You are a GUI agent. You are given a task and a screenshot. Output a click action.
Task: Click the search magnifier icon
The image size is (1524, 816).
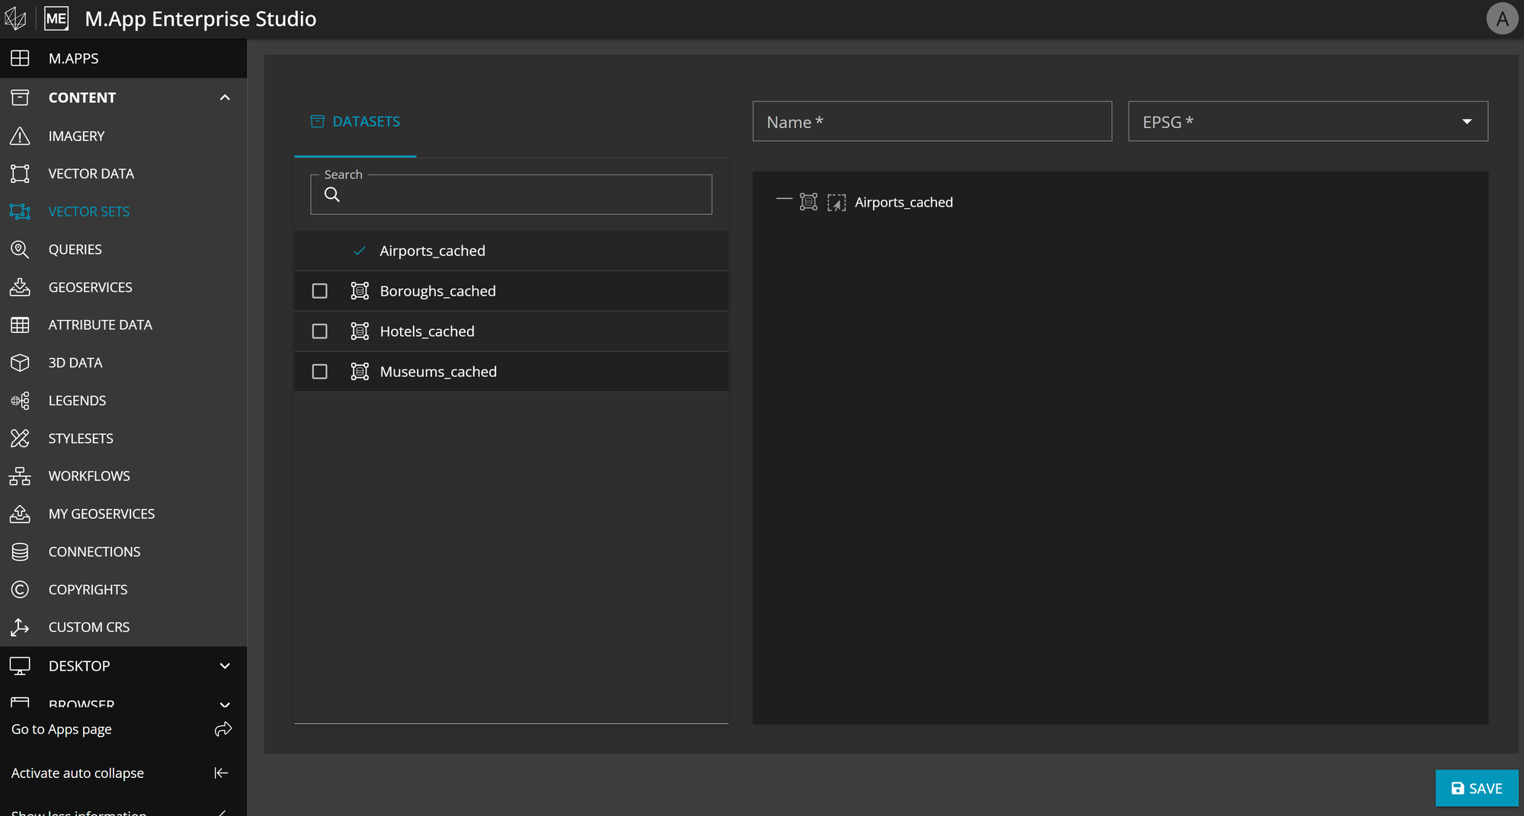point(332,194)
